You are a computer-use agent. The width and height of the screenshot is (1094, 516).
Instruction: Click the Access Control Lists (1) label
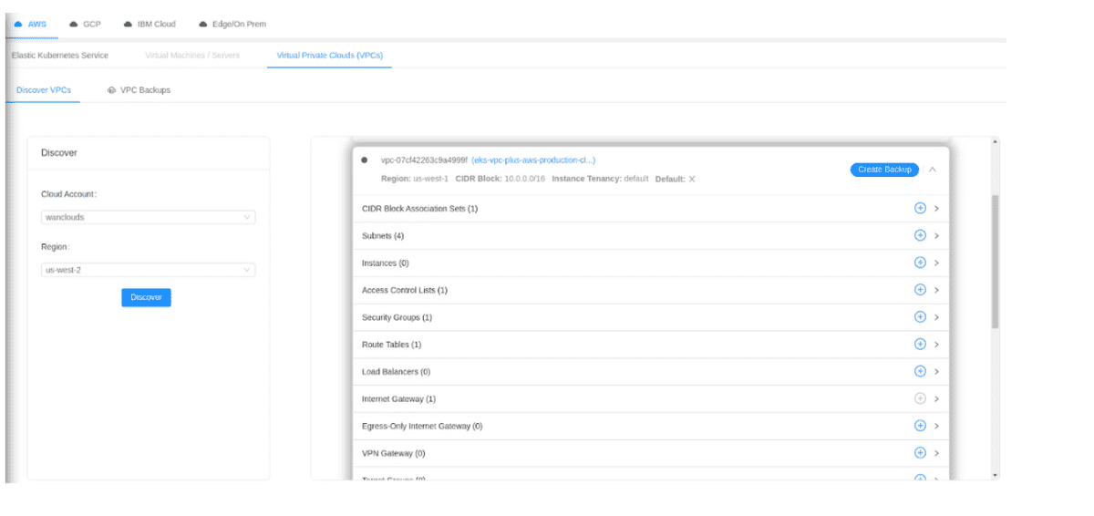coord(405,291)
